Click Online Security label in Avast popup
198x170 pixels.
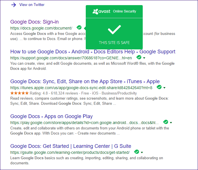point(124,11)
